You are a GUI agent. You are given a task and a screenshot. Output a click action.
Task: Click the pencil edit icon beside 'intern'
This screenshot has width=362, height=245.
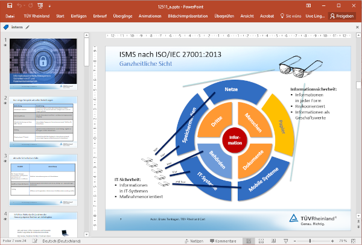(x=28, y=27)
